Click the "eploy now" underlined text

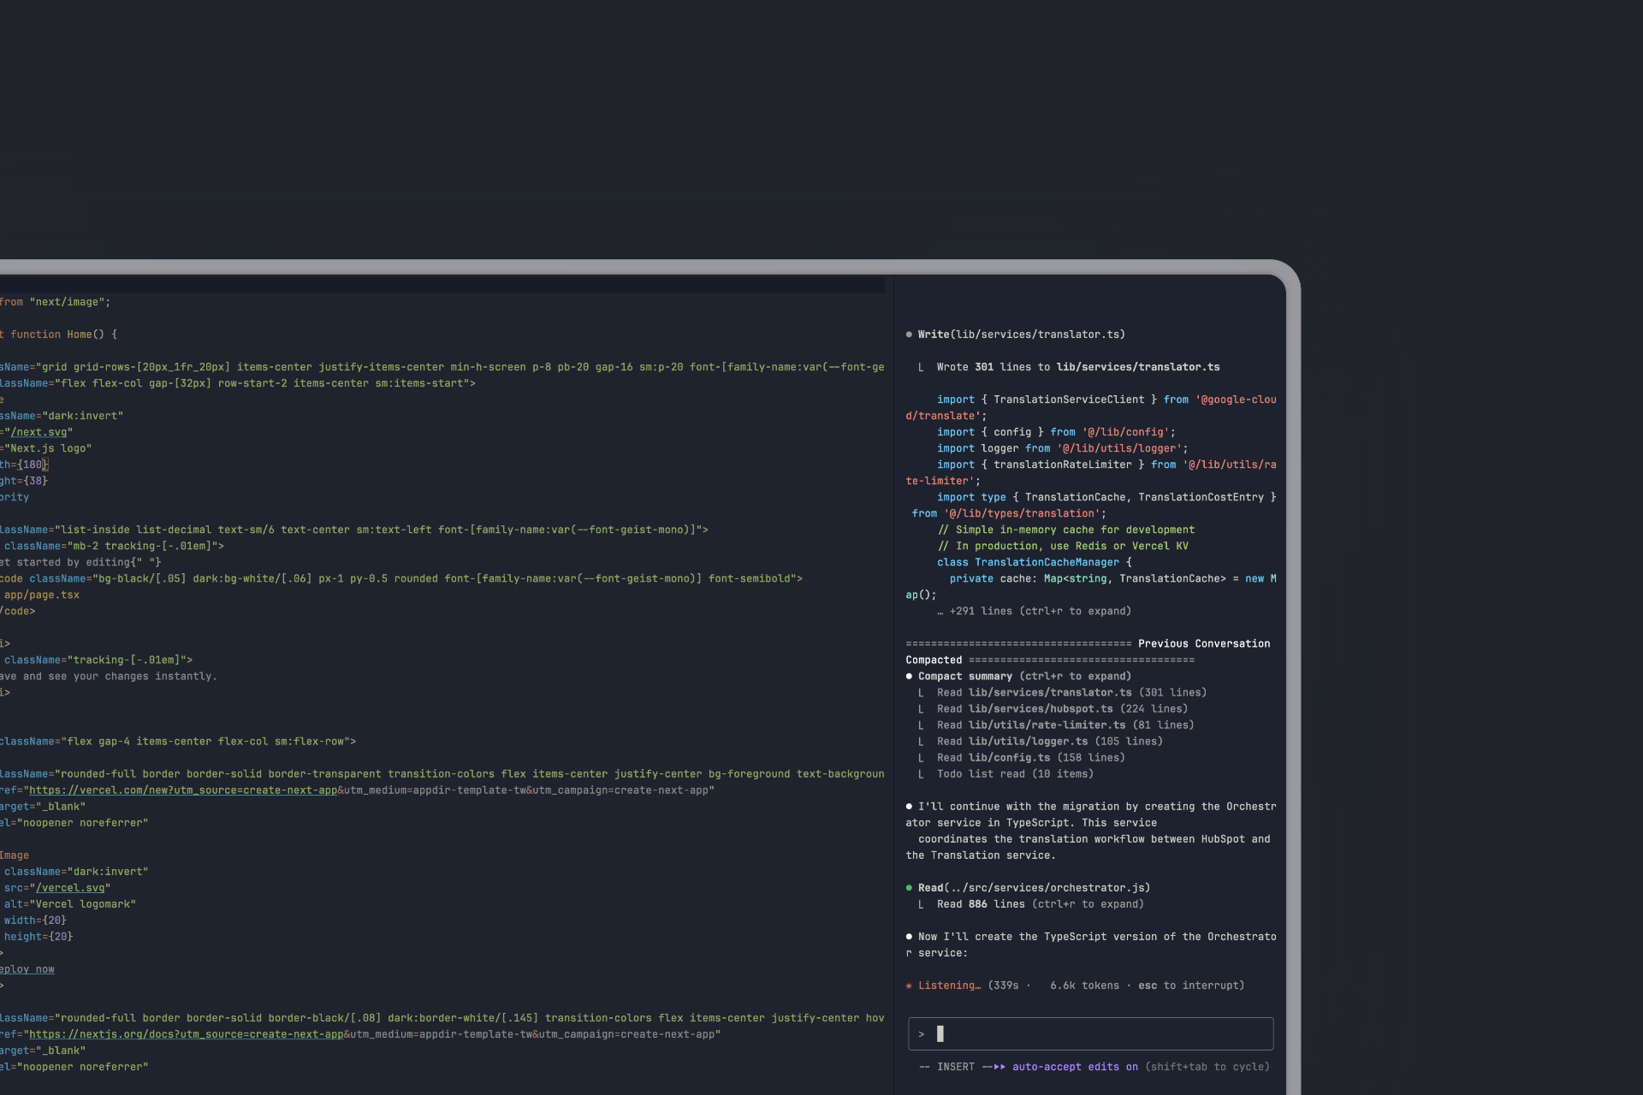pyautogui.click(x=27, y=969)
